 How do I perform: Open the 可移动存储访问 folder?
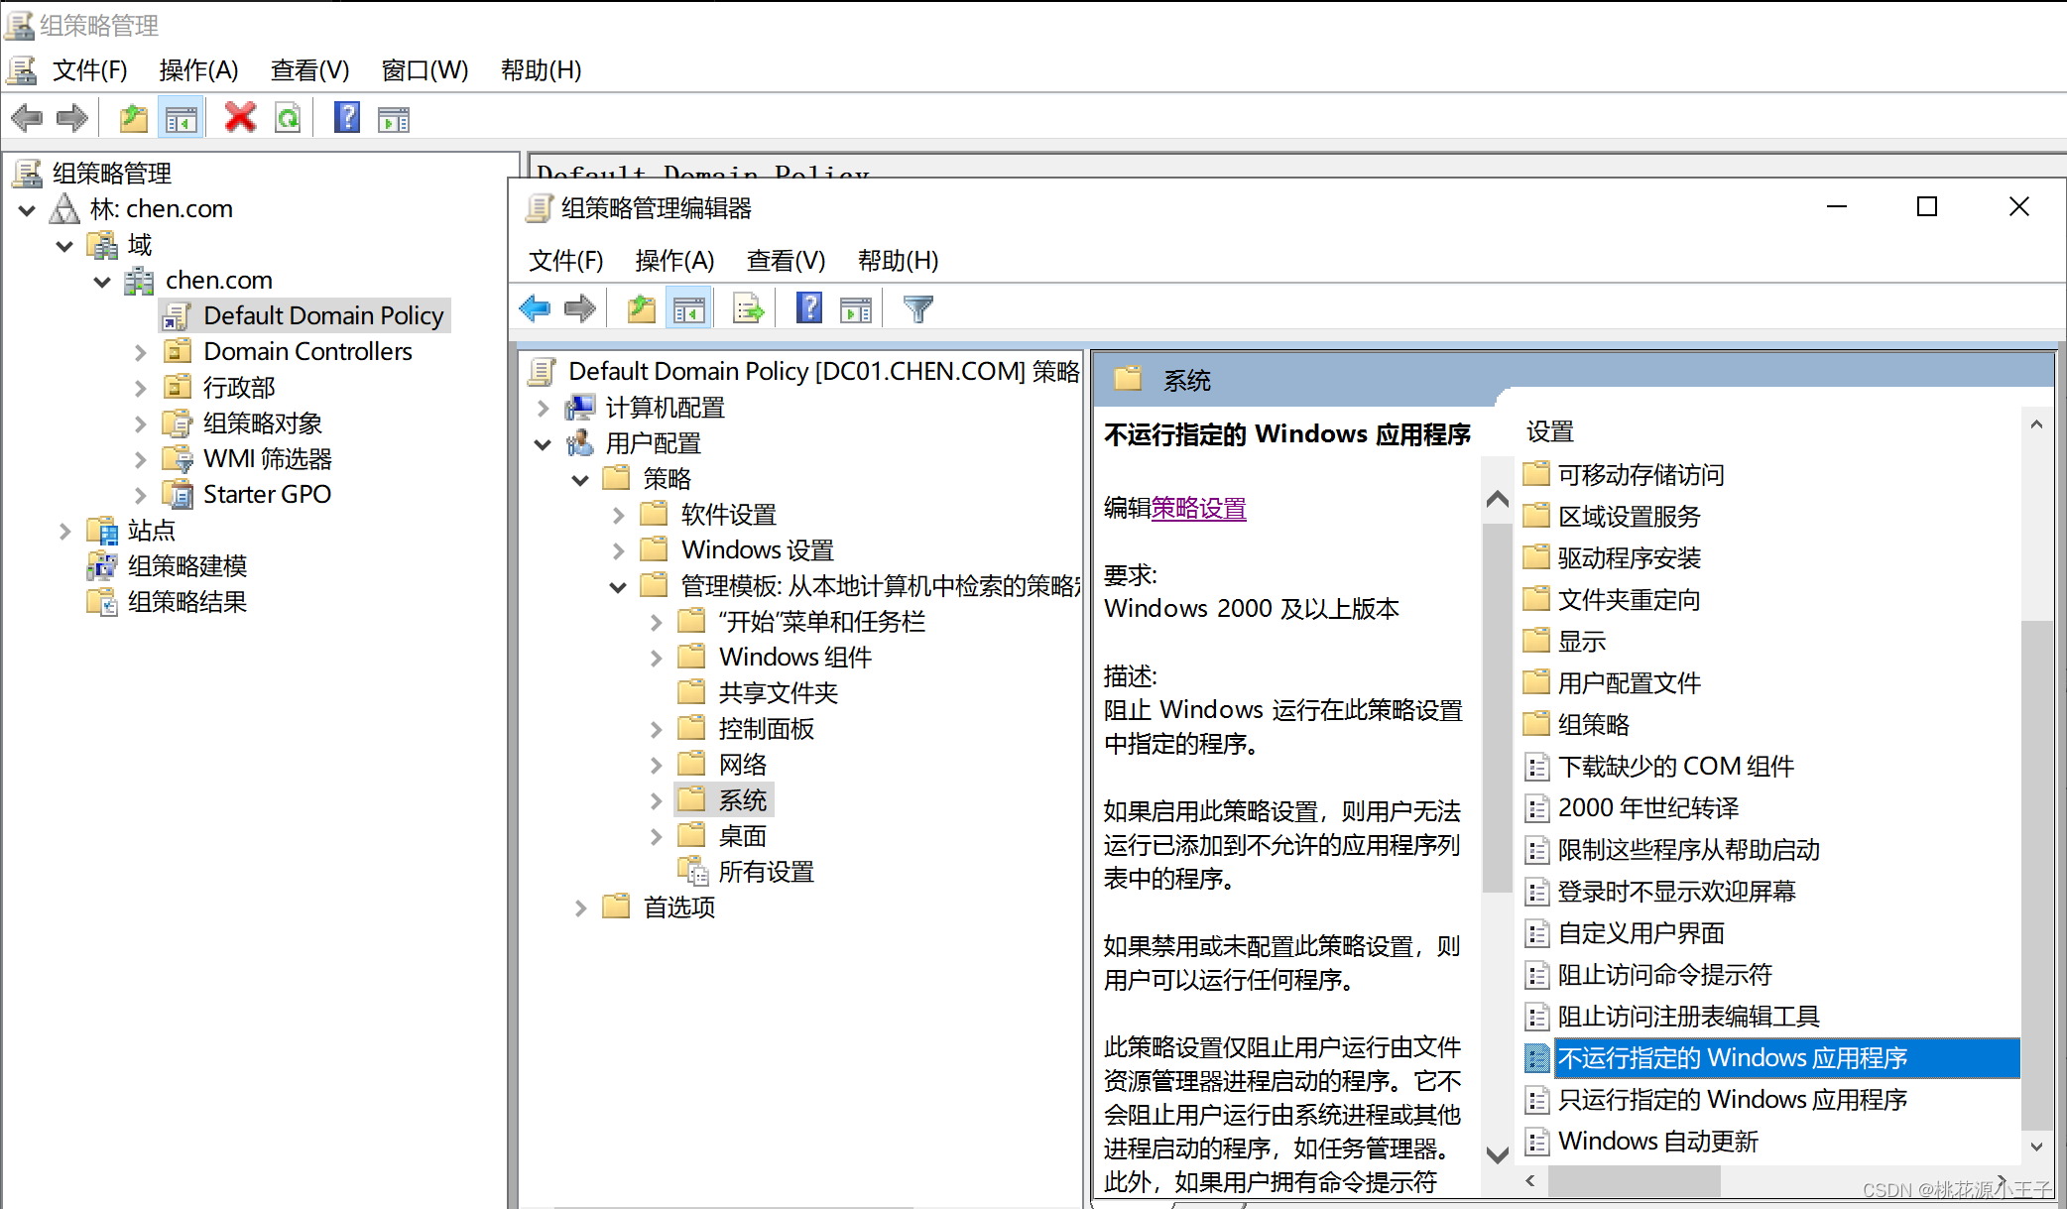coord(1641,475)
